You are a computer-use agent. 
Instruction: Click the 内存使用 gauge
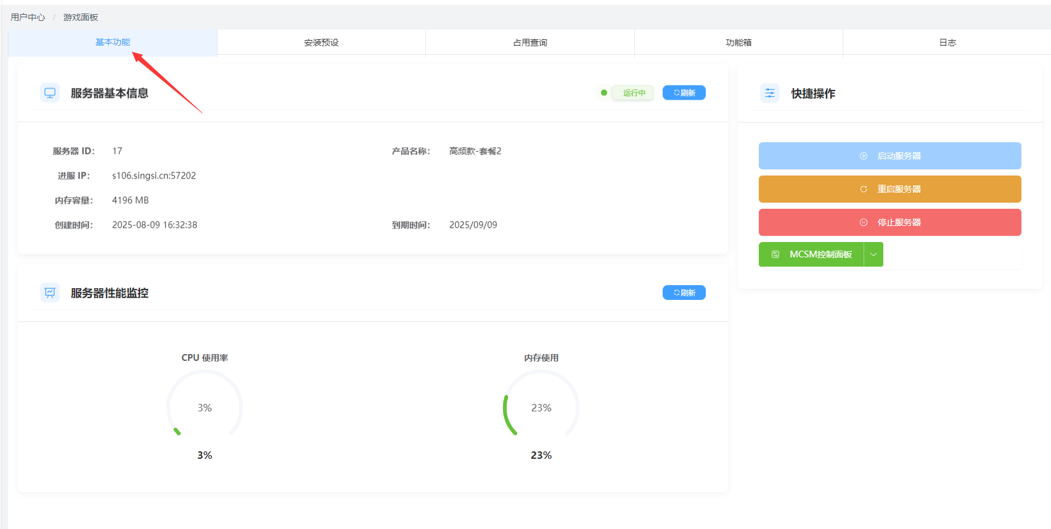point(541,407)
